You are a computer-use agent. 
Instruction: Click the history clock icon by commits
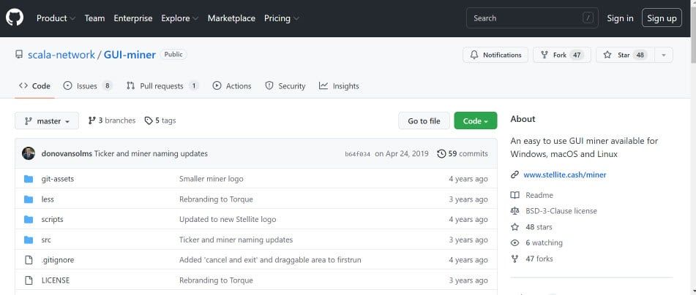click(441, 153)
